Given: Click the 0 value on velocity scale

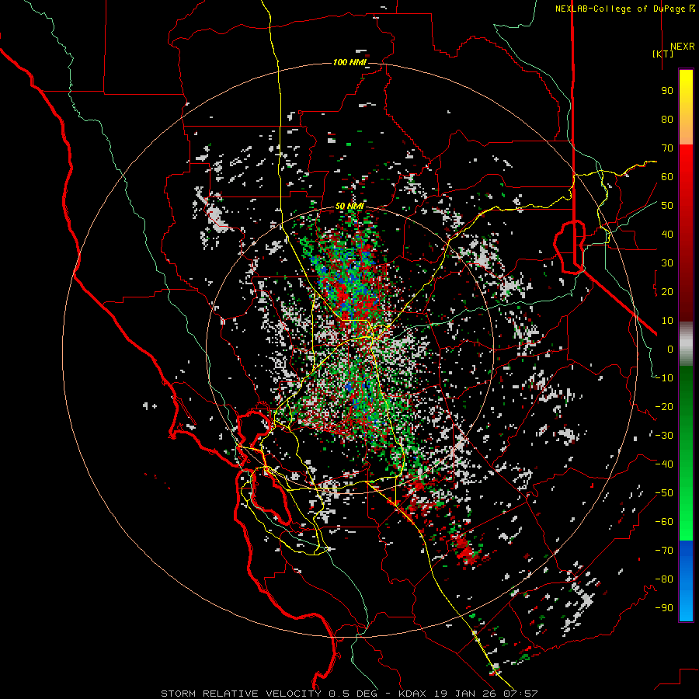Looking at the screenshot, I should point(670,349).
